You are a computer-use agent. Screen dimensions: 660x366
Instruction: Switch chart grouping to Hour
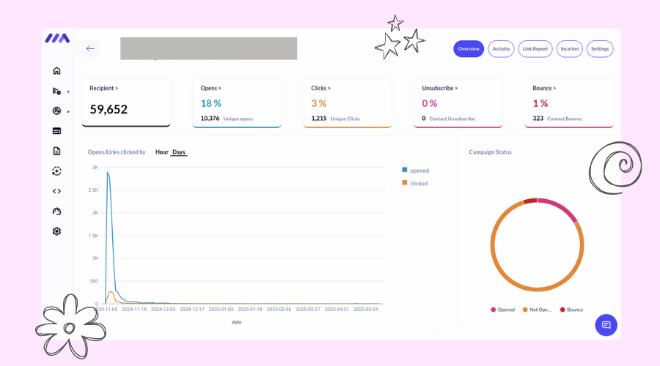161,152
